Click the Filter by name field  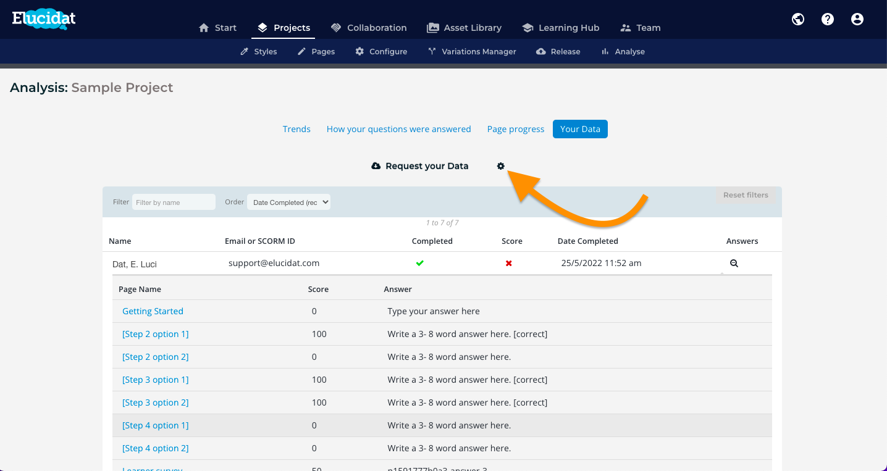tap(174, 202)
